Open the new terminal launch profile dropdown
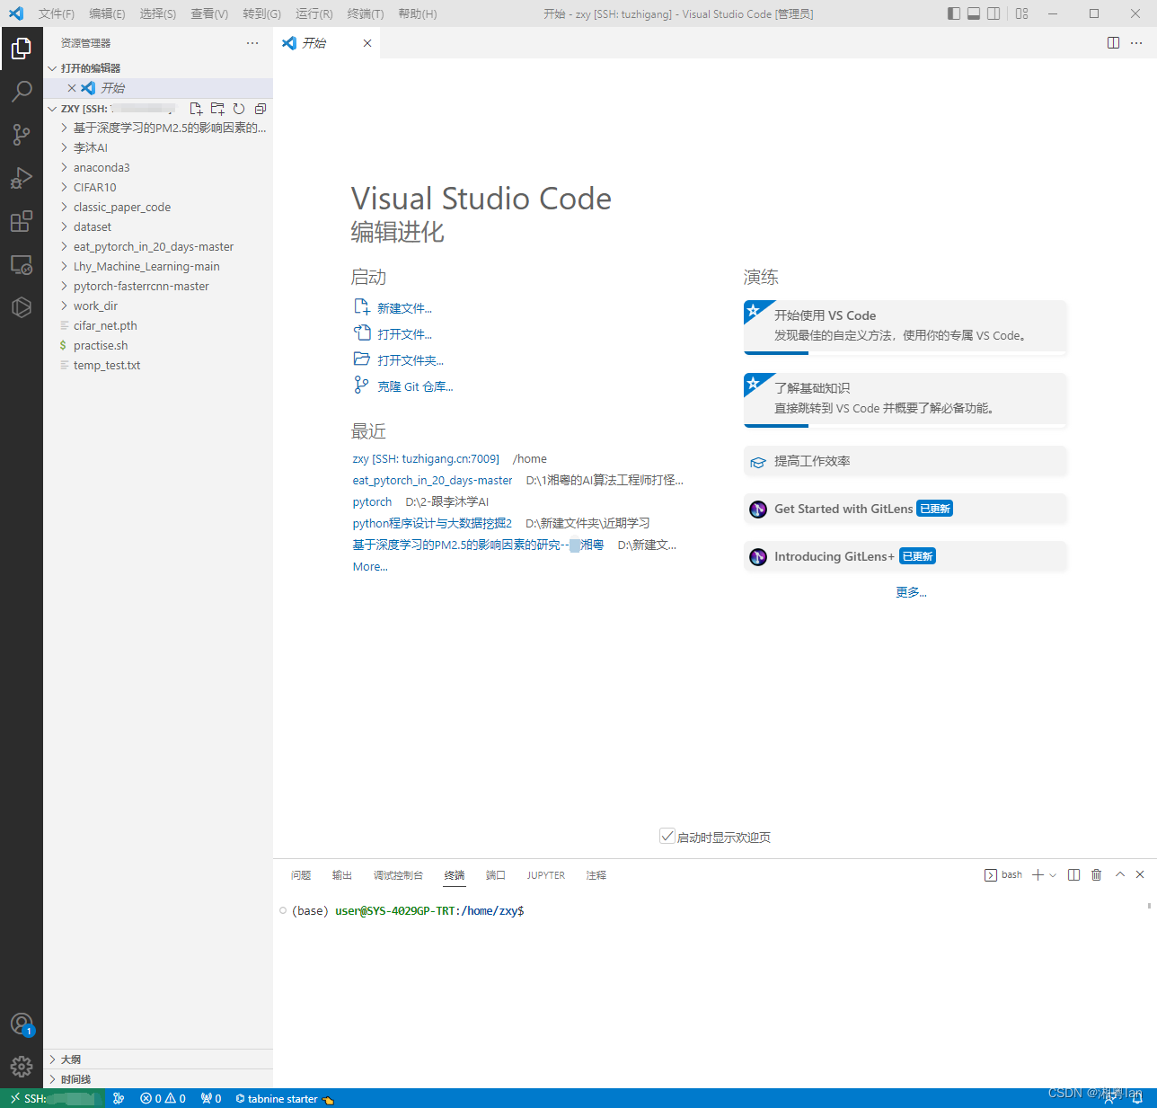This screenshot has height=1108, width=1157. tap(1053, 874)
